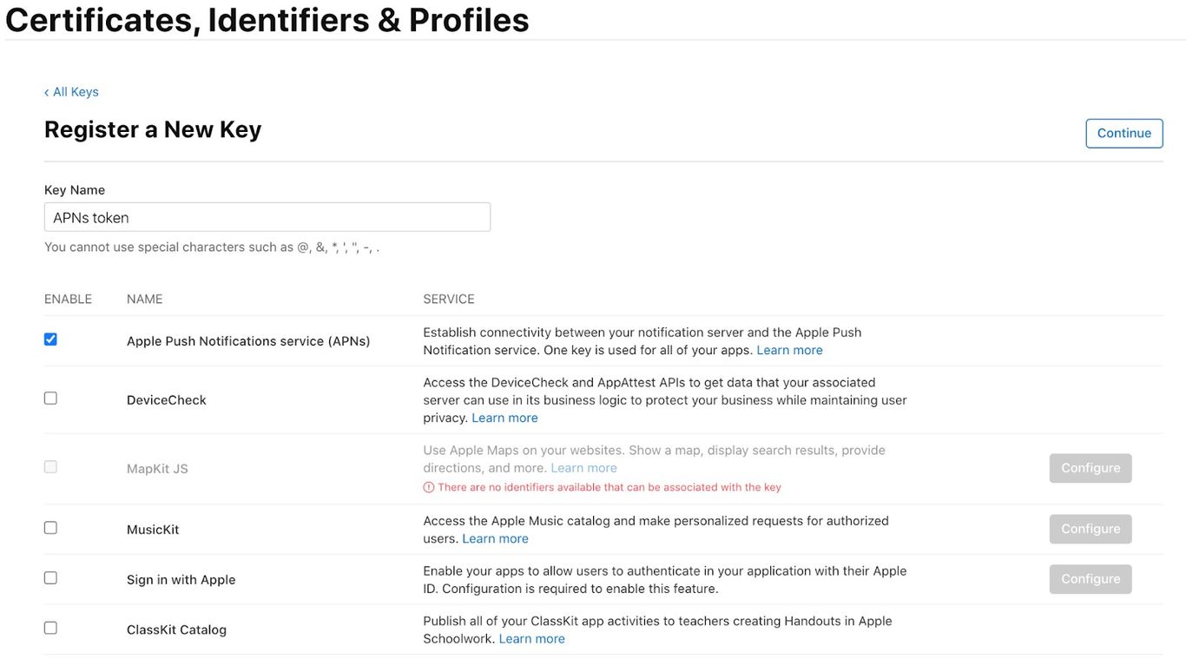Click the Continue button
This screenshot has width=1186, height=659.
coord(1123,133)
